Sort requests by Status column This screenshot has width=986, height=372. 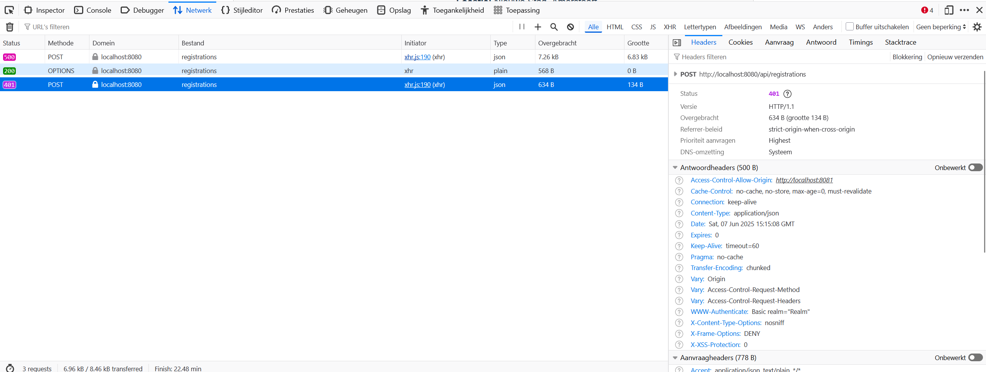coord(22,43)
